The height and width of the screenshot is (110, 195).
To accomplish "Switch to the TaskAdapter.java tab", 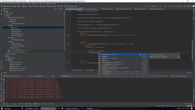I will tap(141, 9).
